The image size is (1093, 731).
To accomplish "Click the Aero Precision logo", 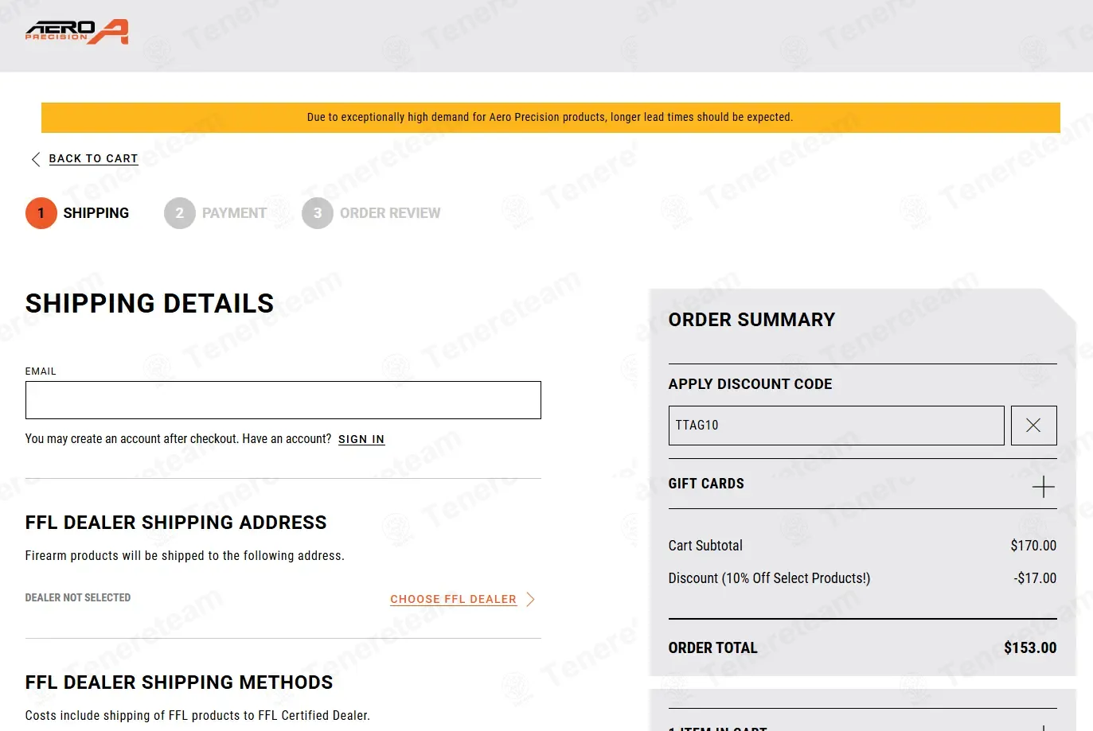I will (x=76, y=32).
